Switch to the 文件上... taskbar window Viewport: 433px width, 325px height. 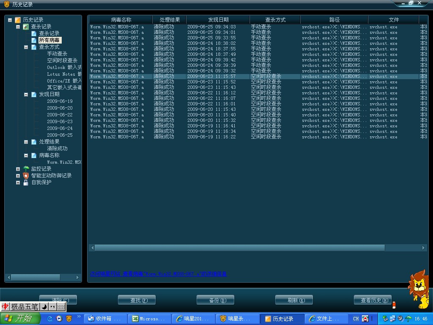click(326, 319)
